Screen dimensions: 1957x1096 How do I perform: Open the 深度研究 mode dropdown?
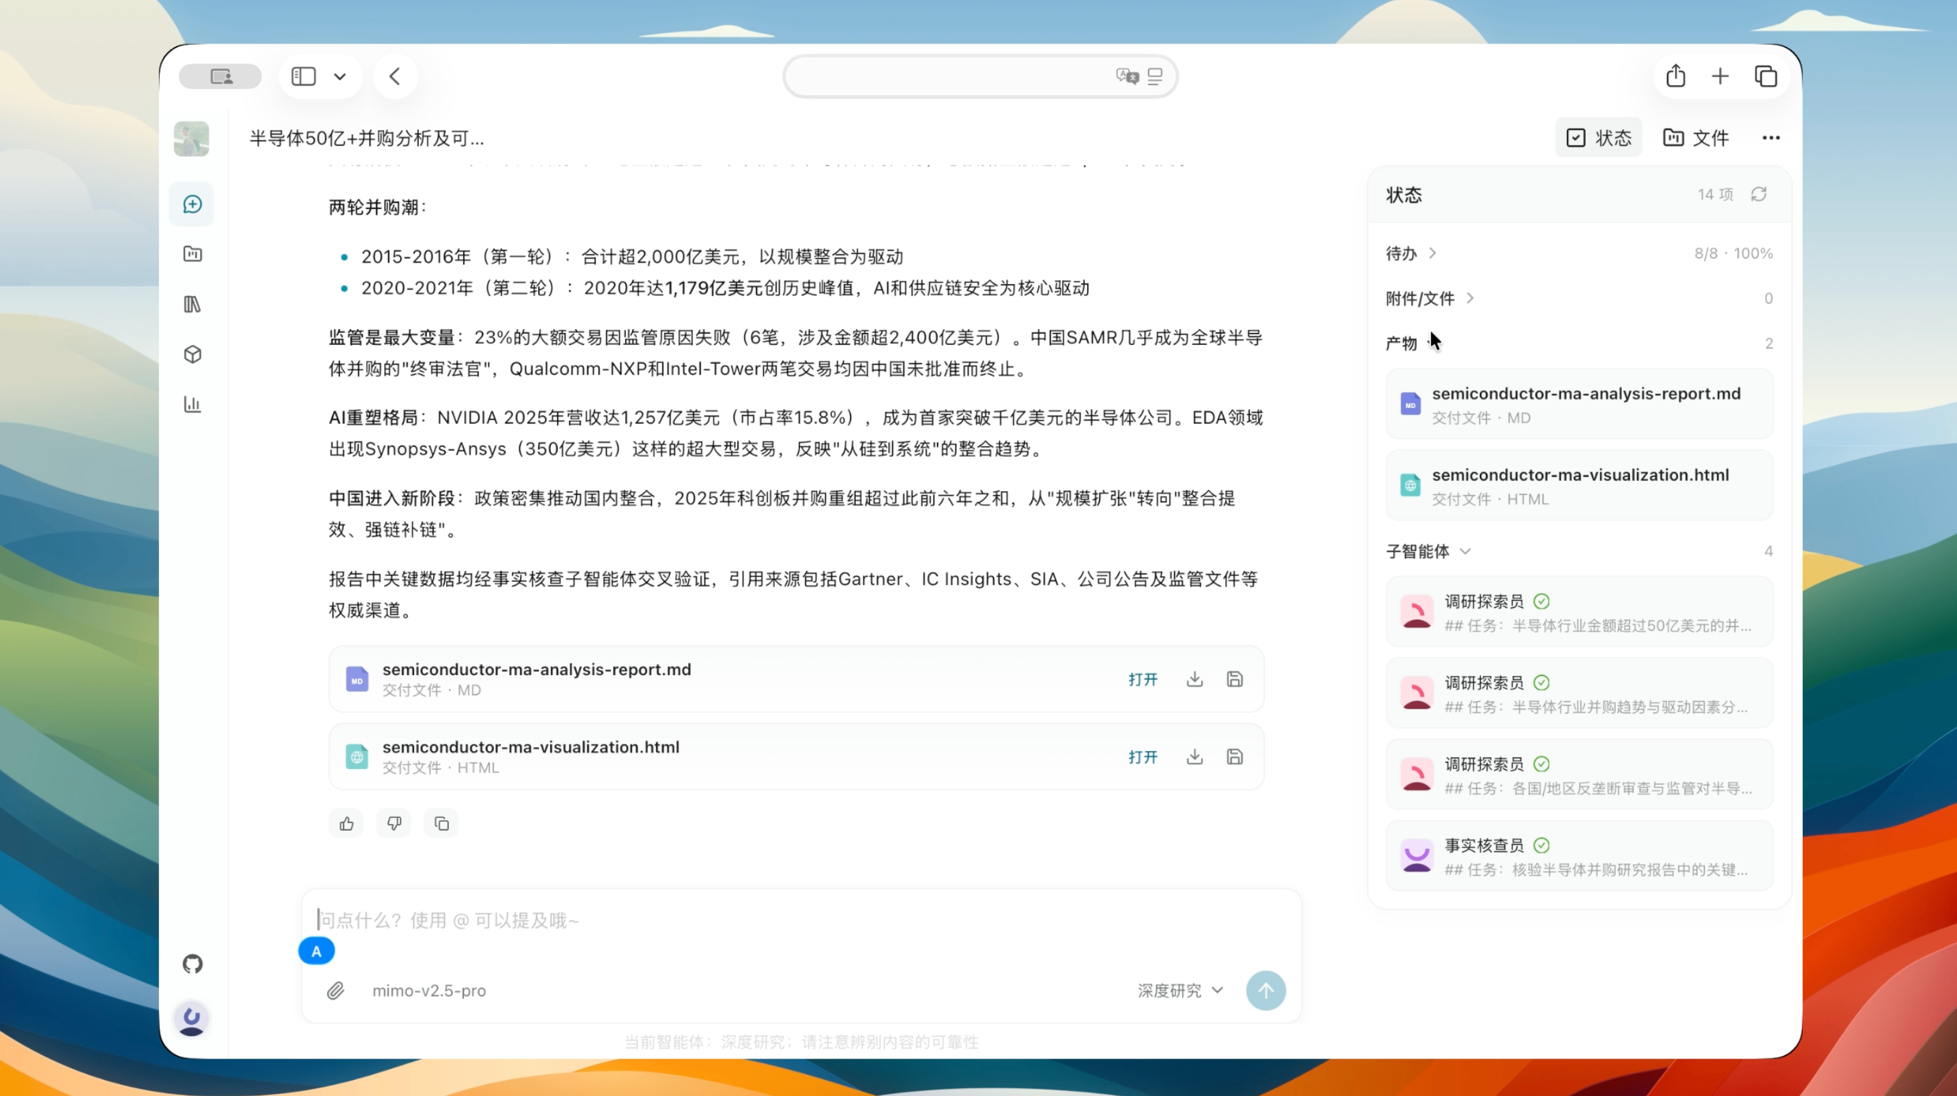[x=1180, y=990]
